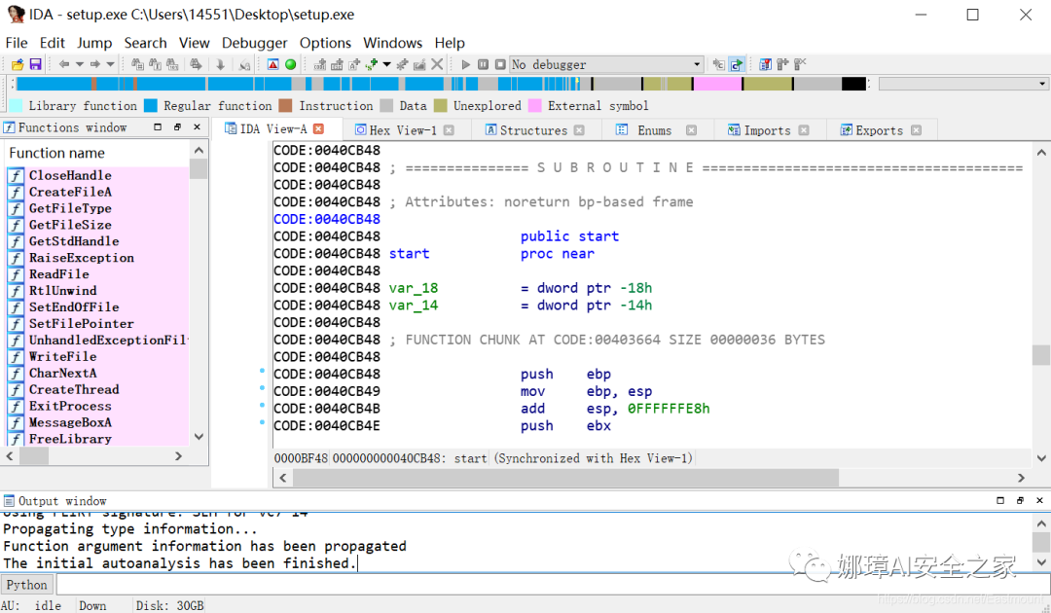1051x613 pixels.
Task: Open the Windows menu
Action: pyautogui.click(x=393, y=43)
